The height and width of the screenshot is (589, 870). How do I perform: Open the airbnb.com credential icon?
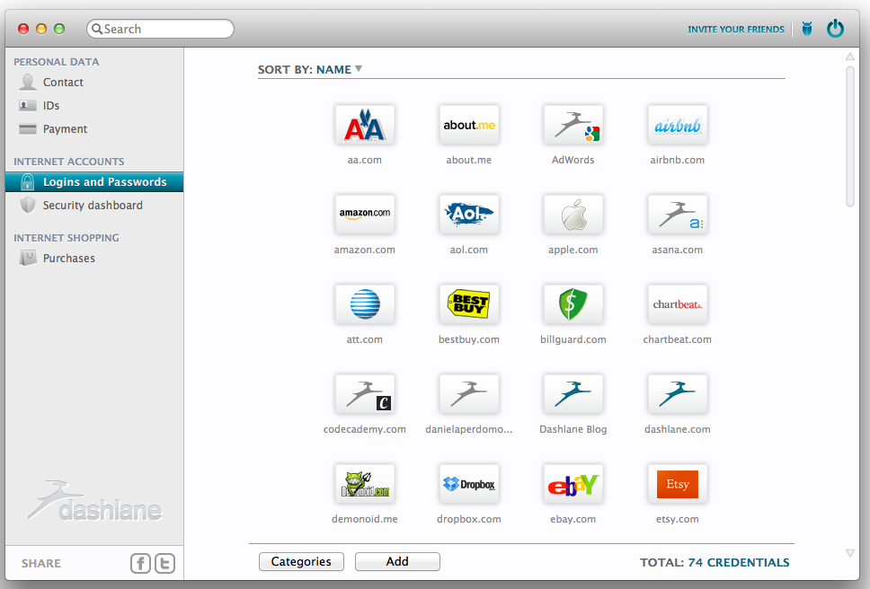coord(678,125)
